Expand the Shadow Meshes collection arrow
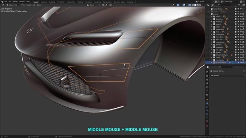The width and height of the screenshot is (246, 138). 211,62
